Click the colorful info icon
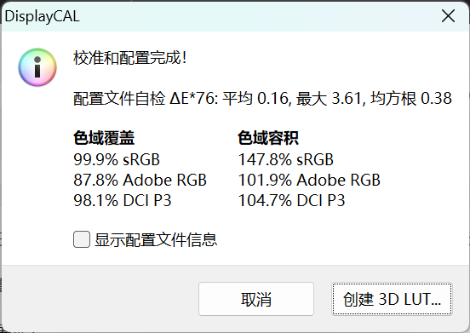The width and height of the screenshot is (470, 333). [37, 67]
